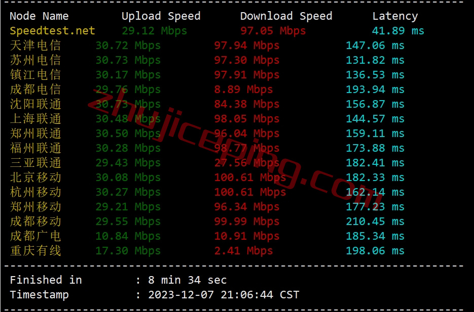474x312 pixels.
Task: Click the timestamp 2023-12-07 21:06:44 CST
Action: pyautogui.click(x=224, y=294)
